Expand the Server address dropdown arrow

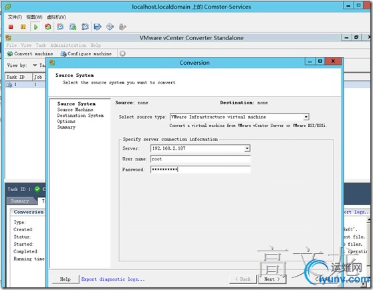pyautogui.click(x=247, y=148)
